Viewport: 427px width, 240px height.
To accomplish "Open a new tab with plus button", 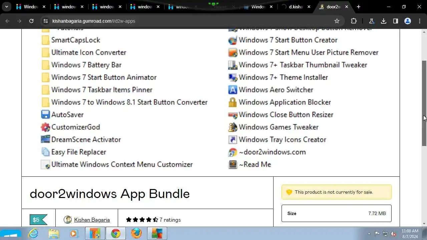I will pos(359,7).
